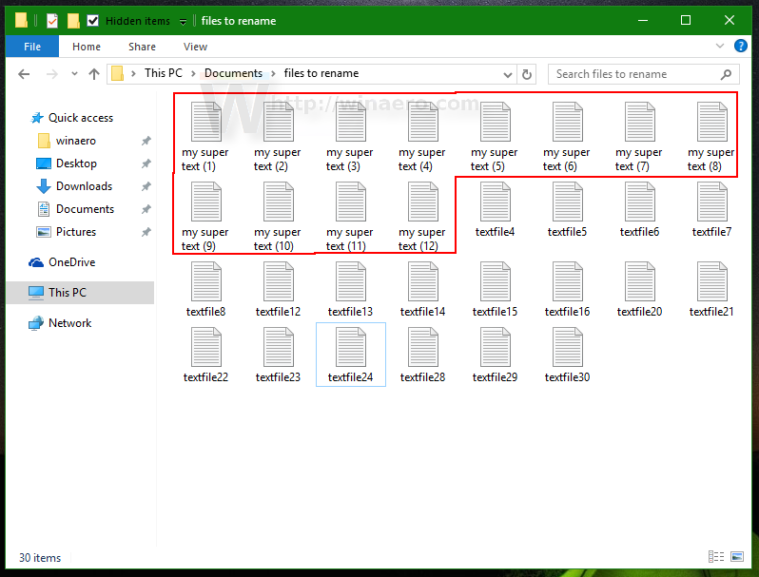Viewport: 759px width, 577px height.
Task: Toggle the Hidden items checkbox
Action: 93,21
